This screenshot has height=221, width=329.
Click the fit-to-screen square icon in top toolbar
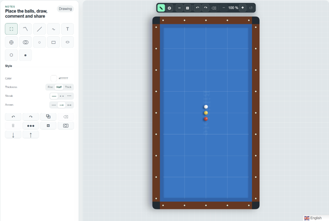coord(188,8)
